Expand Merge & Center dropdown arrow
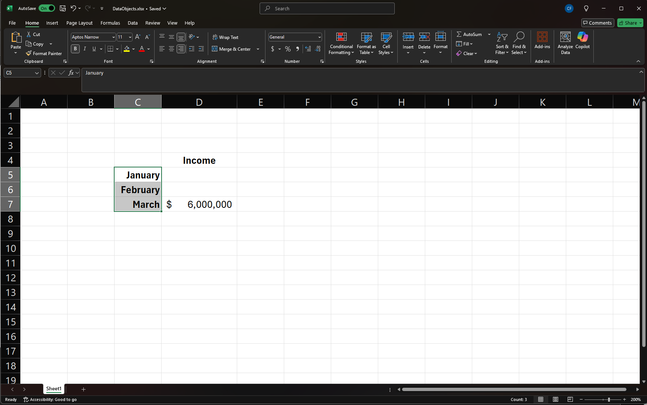Image resolution: width=647 pixels, height=405 pixels. (258, 49)
